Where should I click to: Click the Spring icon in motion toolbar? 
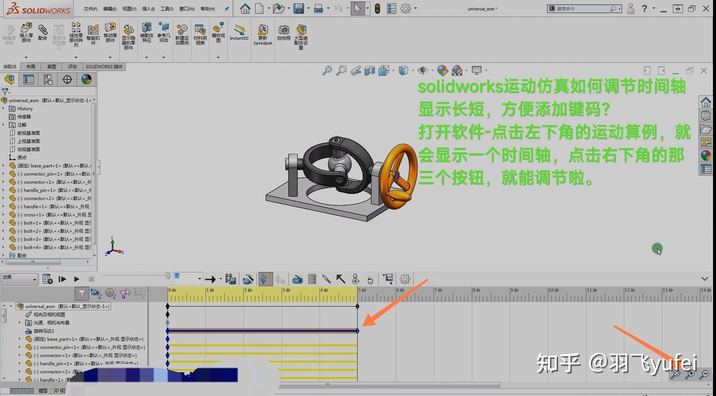(x=312, y=279)
